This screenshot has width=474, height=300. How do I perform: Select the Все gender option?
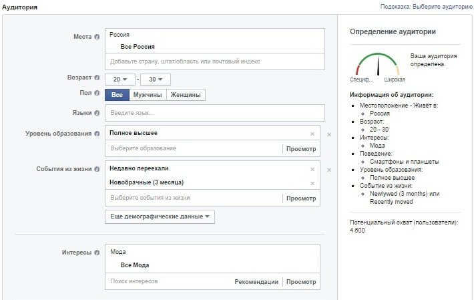(x=117, y=95)
